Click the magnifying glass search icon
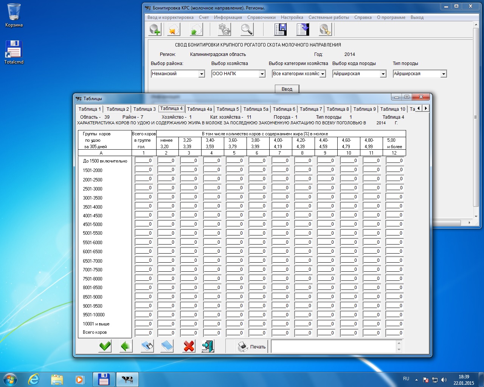The image size is (484, 387). click(247, 29)
